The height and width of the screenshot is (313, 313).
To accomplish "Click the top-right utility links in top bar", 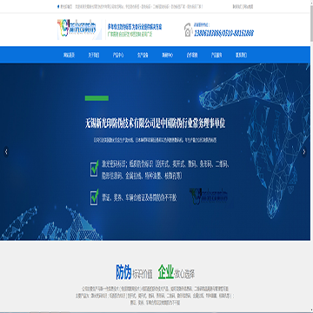I will (243, 6).
